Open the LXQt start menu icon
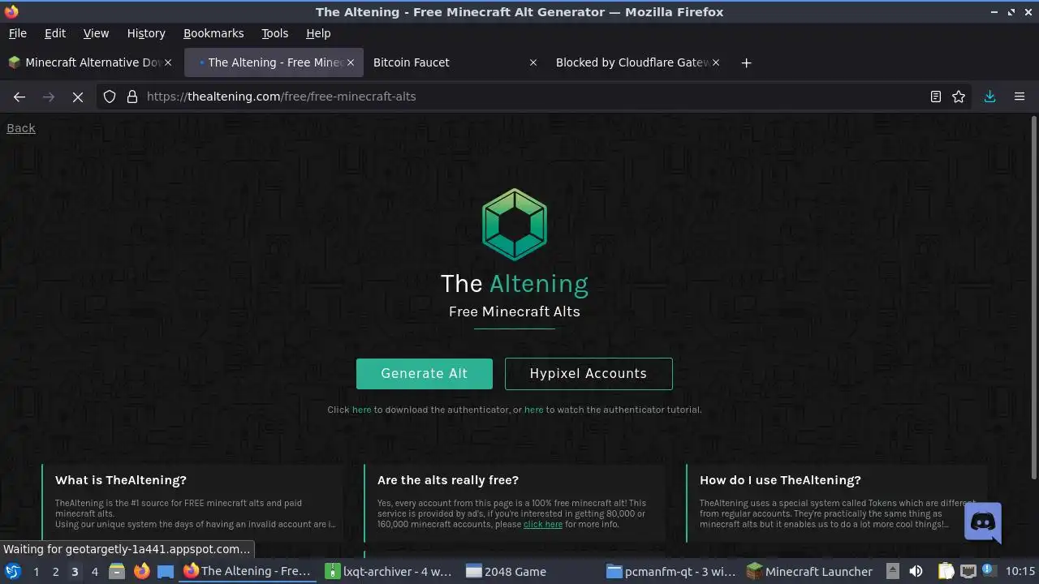This screenshot has width=1039, height=584. 13,571
